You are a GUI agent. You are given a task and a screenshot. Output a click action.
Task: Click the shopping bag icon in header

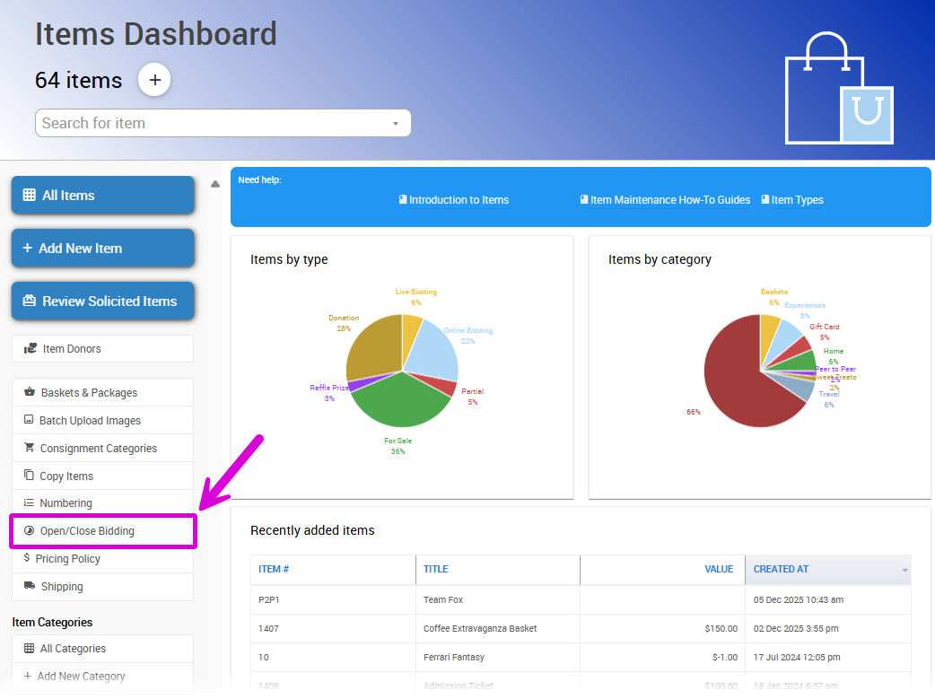(839, 90)
